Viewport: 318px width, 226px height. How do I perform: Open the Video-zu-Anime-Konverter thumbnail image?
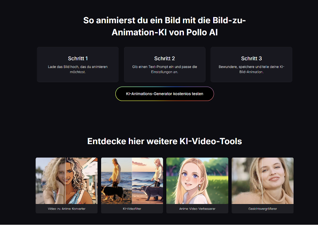66,181
